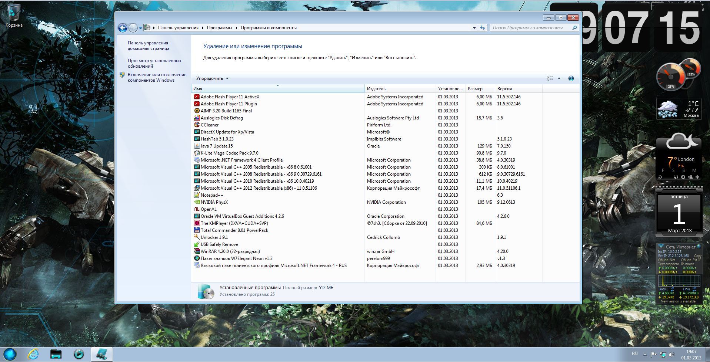
Task: Select Пакет значков W7Elegant Neon icon
Action: tap(197, 258)
